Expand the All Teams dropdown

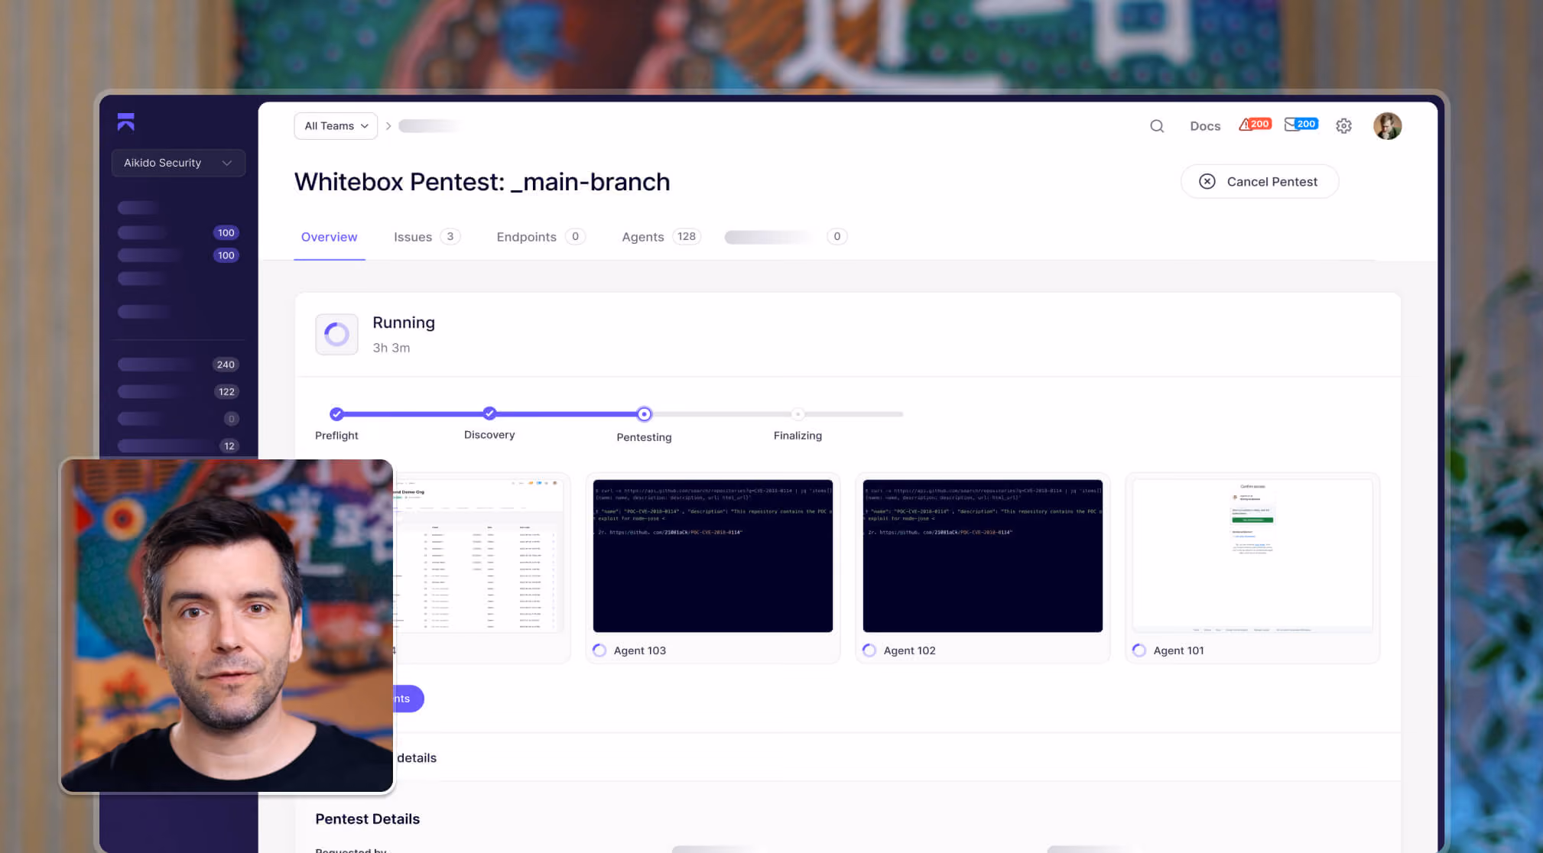click(x=336, y=126)
